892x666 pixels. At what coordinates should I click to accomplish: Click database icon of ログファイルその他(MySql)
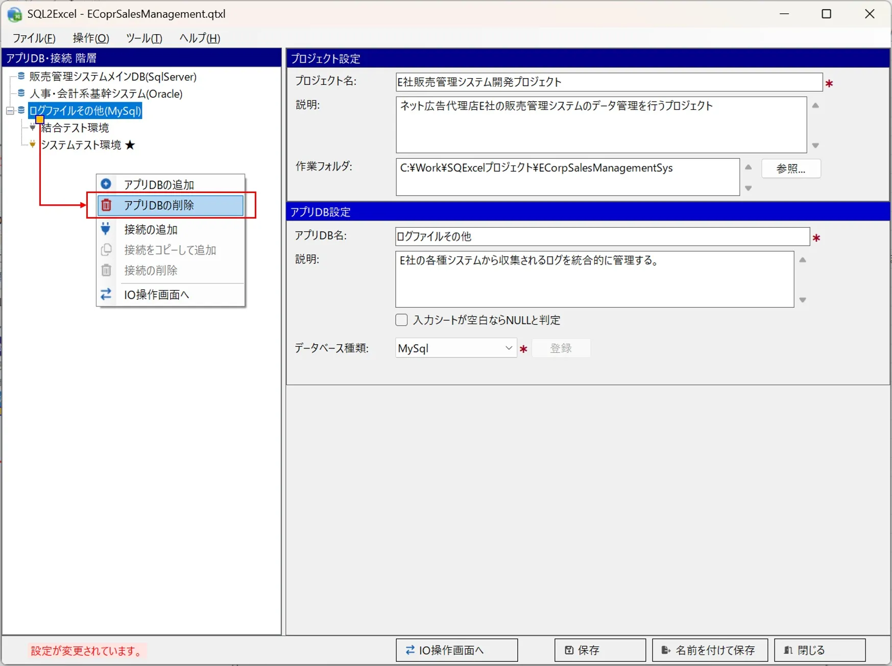(x=21, y=110)
